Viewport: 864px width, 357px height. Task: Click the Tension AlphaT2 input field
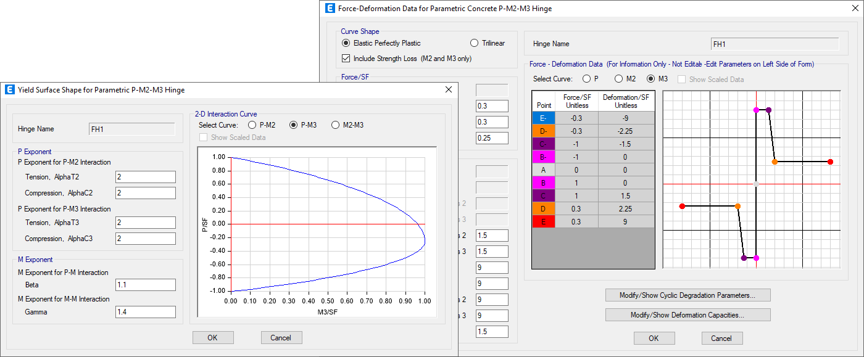click(x=146, y=177)
